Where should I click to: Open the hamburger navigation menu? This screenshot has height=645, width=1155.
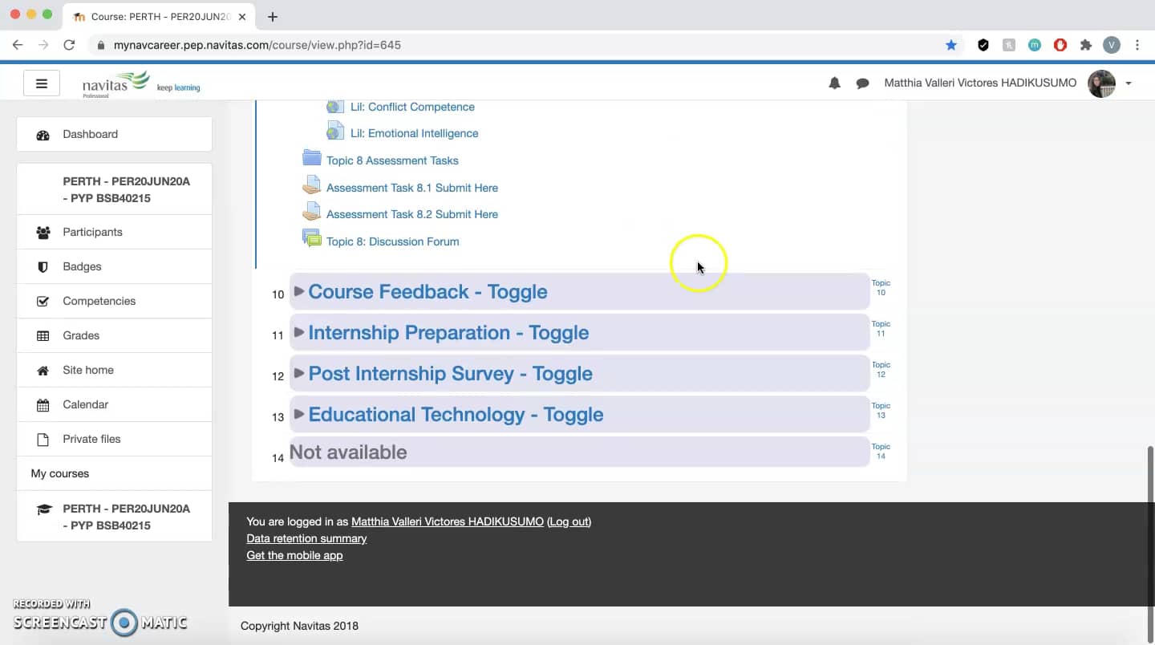click(41, 83)
